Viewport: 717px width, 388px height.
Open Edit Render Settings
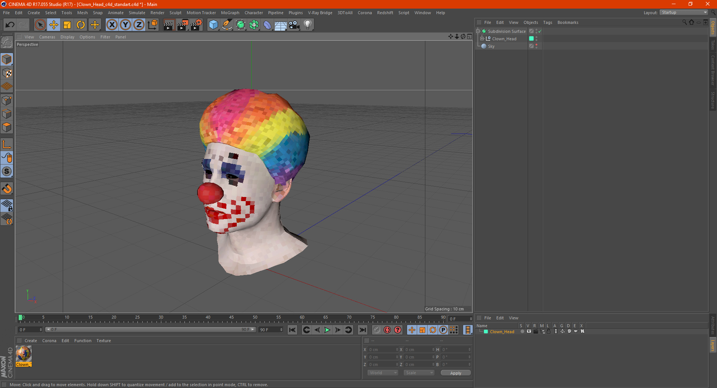pos(196,25)
